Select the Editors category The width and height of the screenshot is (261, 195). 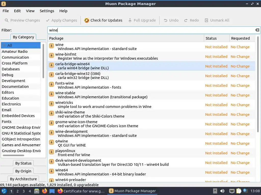coord(21,92)
